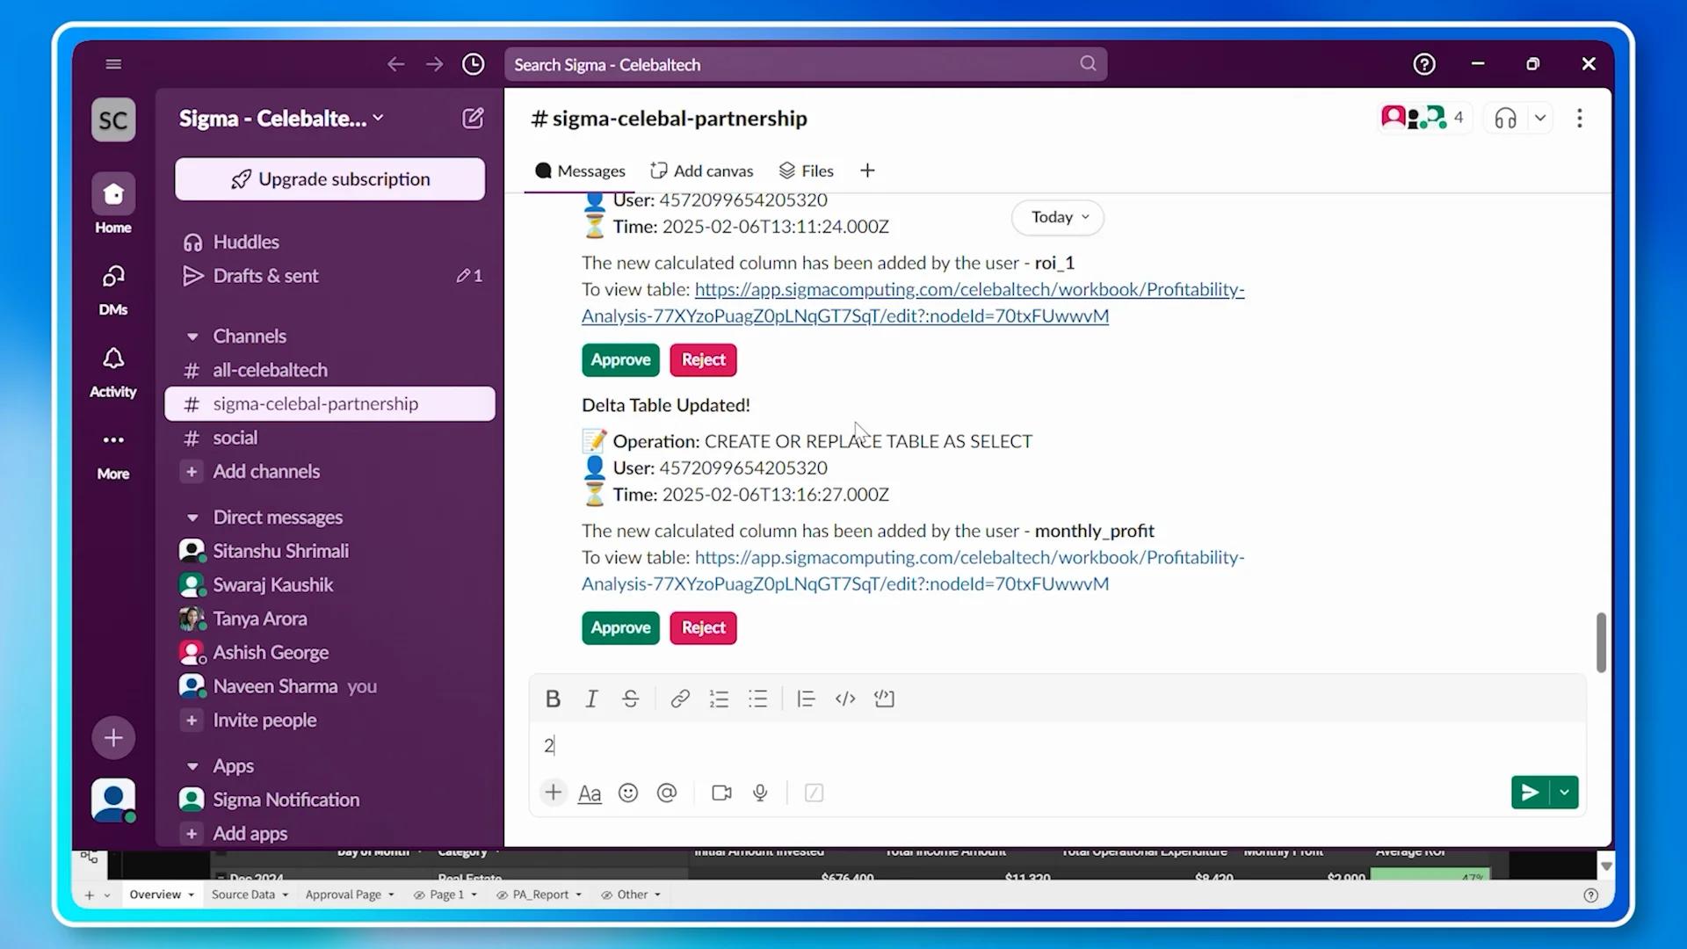The image size is (1687, 949).
Task: Insert a blockquote
Action: [x=806, y=699]
